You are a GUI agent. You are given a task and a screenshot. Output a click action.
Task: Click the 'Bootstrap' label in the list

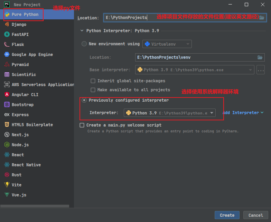(x=23, y=105)
